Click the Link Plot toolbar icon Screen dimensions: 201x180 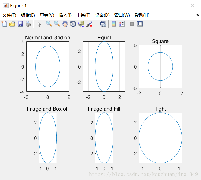click(103, 24)
